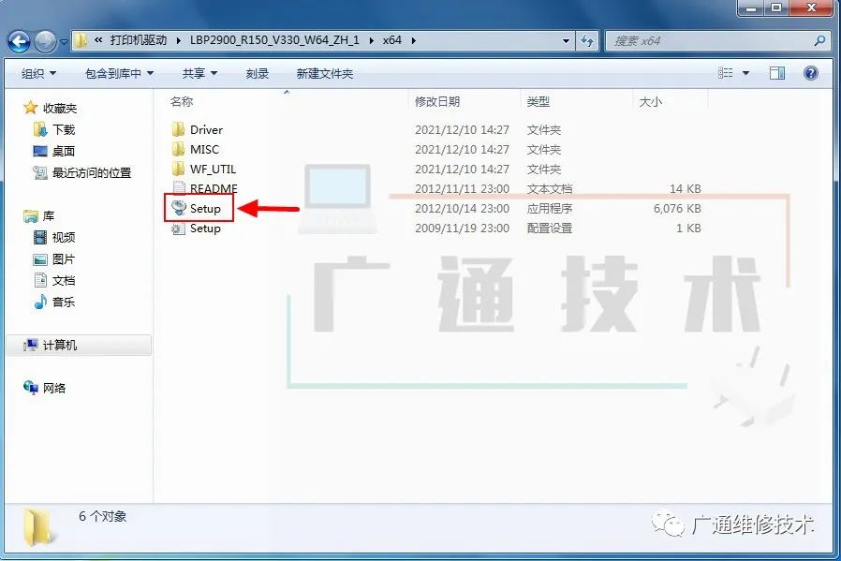This screenshot has width=841, height=561.
Task: Click the 音乐 note icon
Action: tap(40, 302)
